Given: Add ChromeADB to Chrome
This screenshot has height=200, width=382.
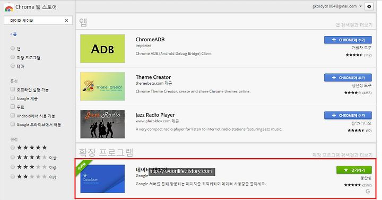Looking at the screenshot, I should (x=348, y=40).
